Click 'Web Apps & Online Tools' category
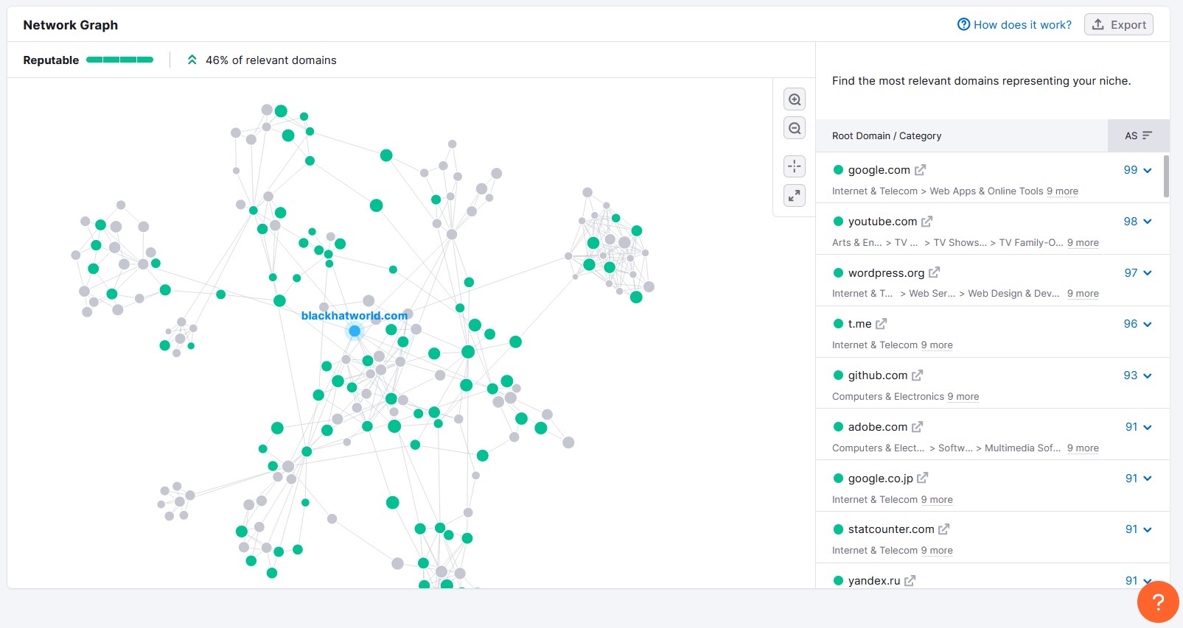This screenshot has height=628, width=1183. coord(986,191)
